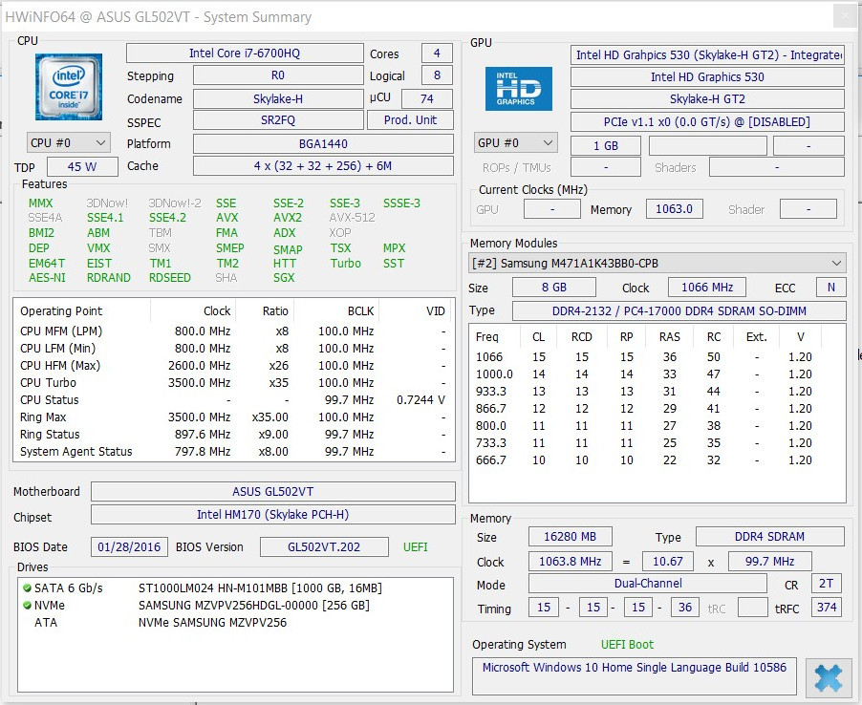Click the Windows 10 Home operating system field
Screen dimensions: 862x705
pyautogui.click(x=634, y=676)
